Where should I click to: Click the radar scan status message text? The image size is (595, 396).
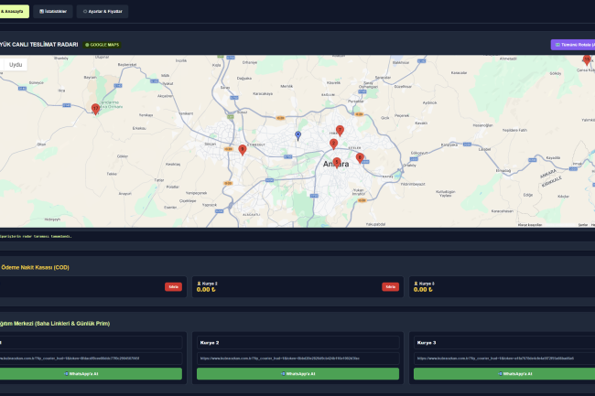pyautogui.click(x=36, y=236)
